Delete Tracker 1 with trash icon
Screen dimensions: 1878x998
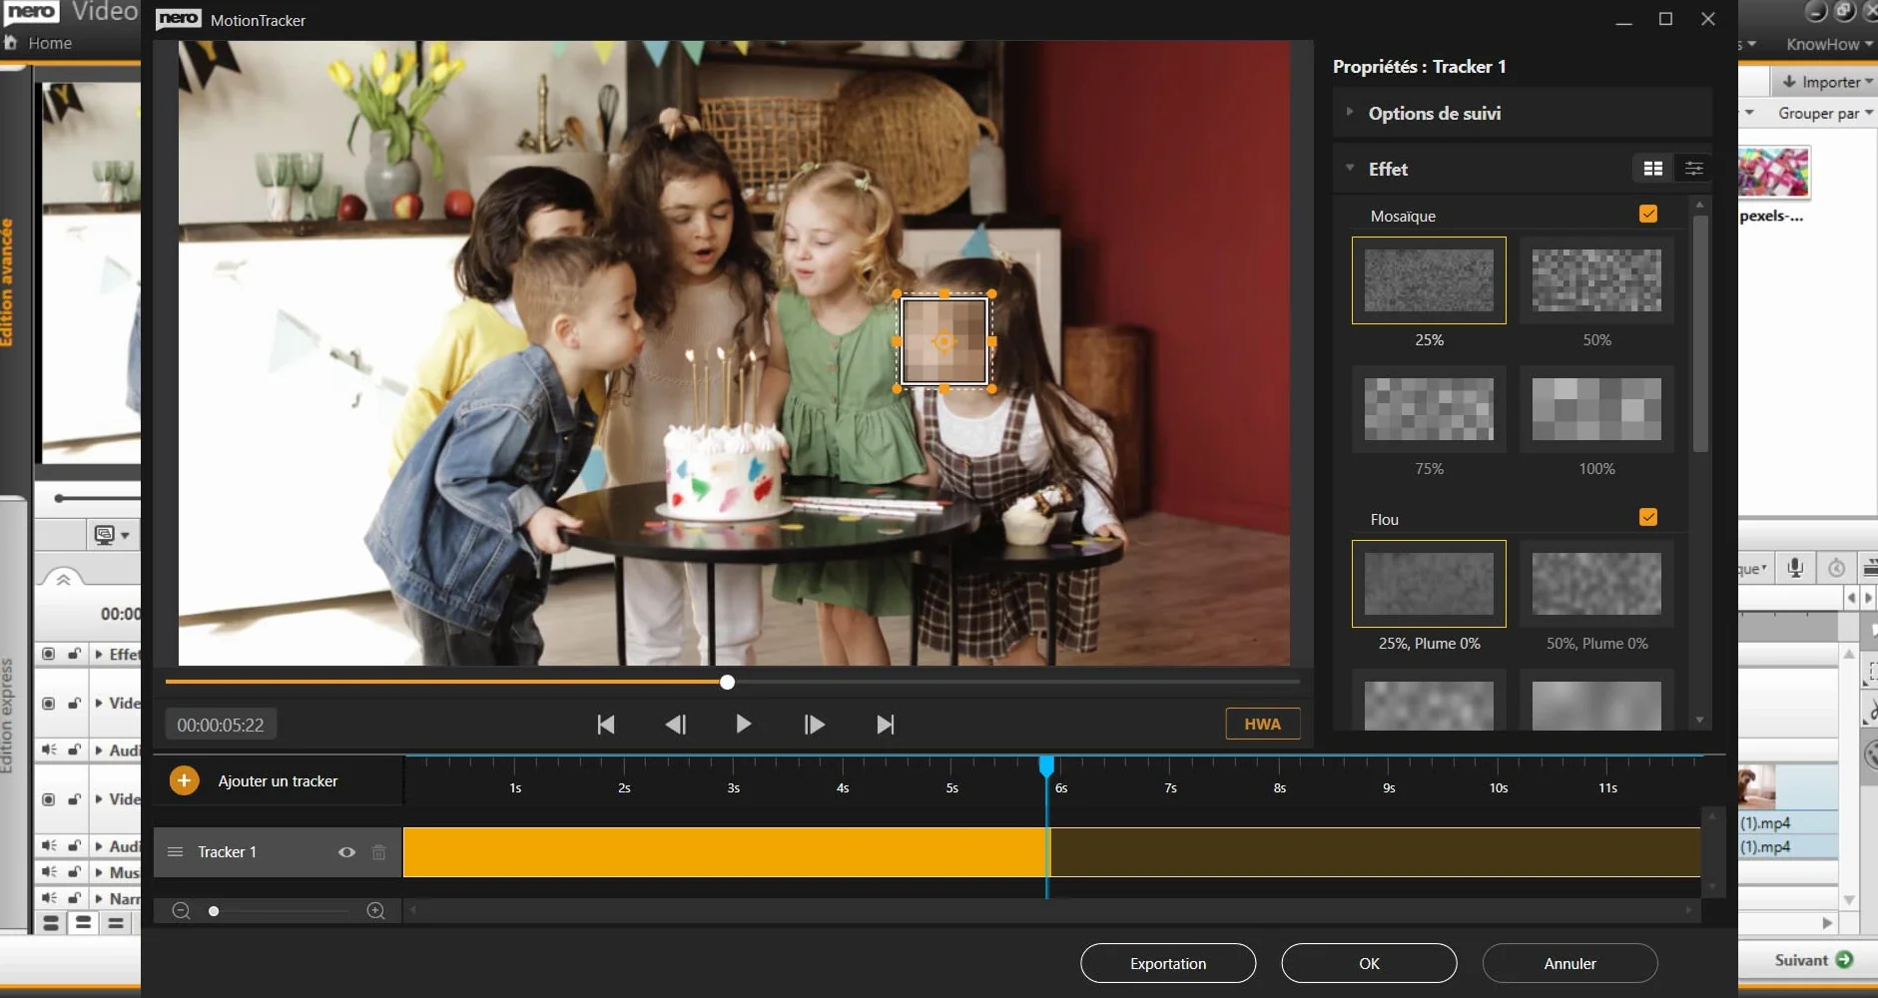click(379, 852)
